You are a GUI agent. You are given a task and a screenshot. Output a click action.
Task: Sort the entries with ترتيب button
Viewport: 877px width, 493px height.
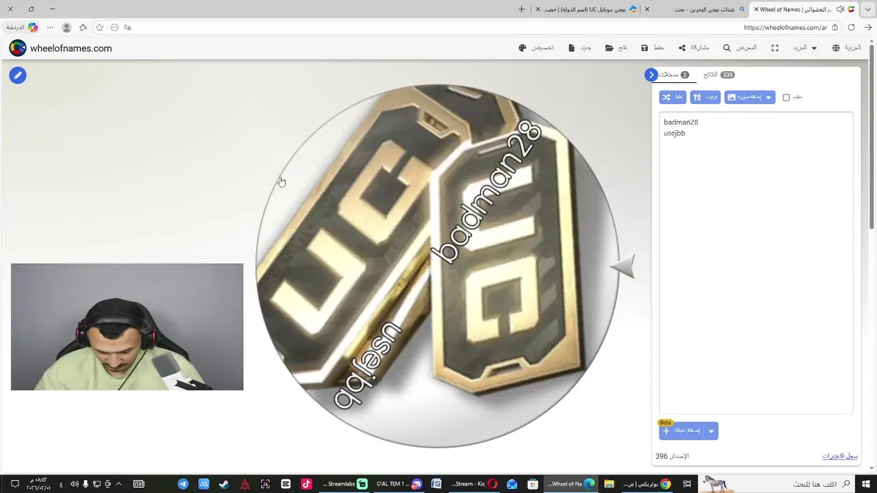click(x=705, y=97)
